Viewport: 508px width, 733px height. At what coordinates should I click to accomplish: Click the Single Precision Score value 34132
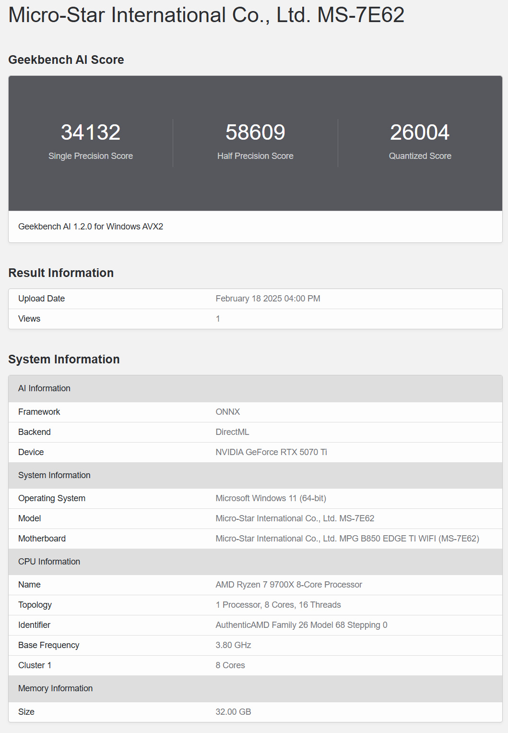tap(91, 132)
